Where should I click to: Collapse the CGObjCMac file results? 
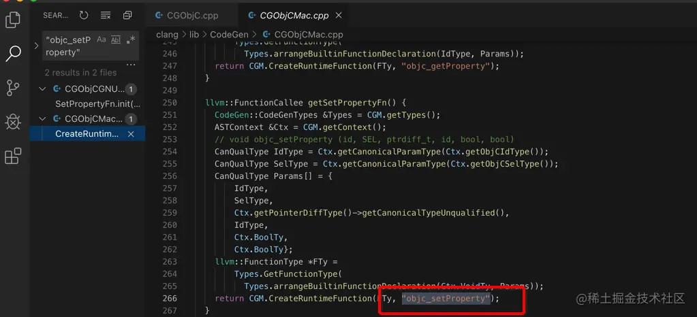pyautogui.click(x=42, y=119)
